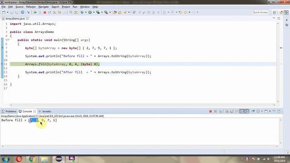This screenshot has height=163, width=290.
Task: Expand the Display Selected Console dropdown
Action: [262, 111]
